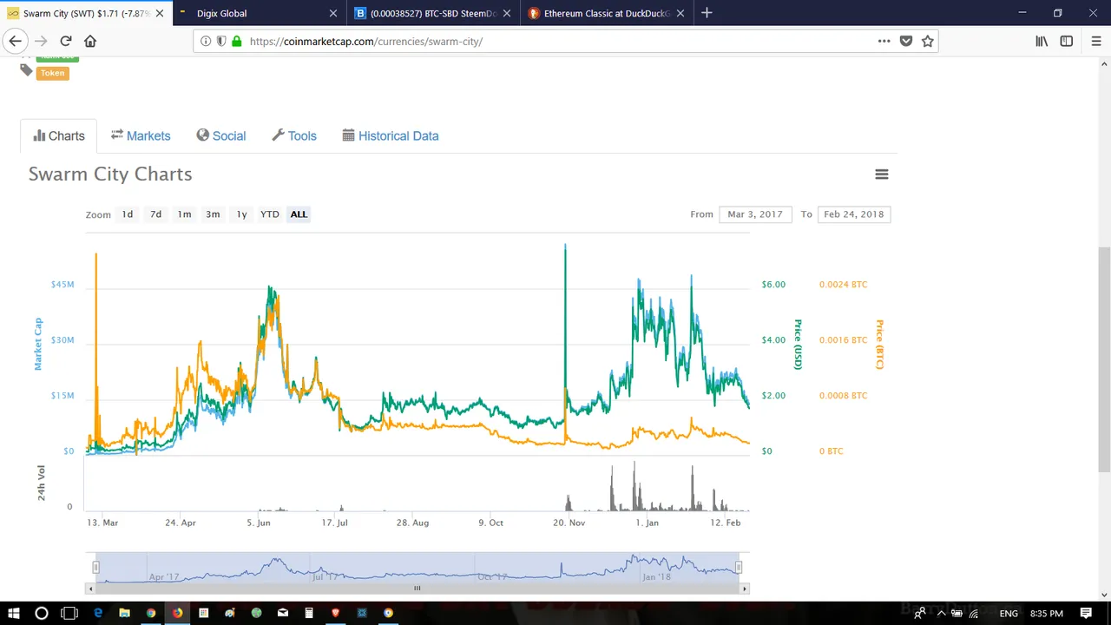Click the right handle of chart navigator
1111x625 pixels.
tap(739, 567)
